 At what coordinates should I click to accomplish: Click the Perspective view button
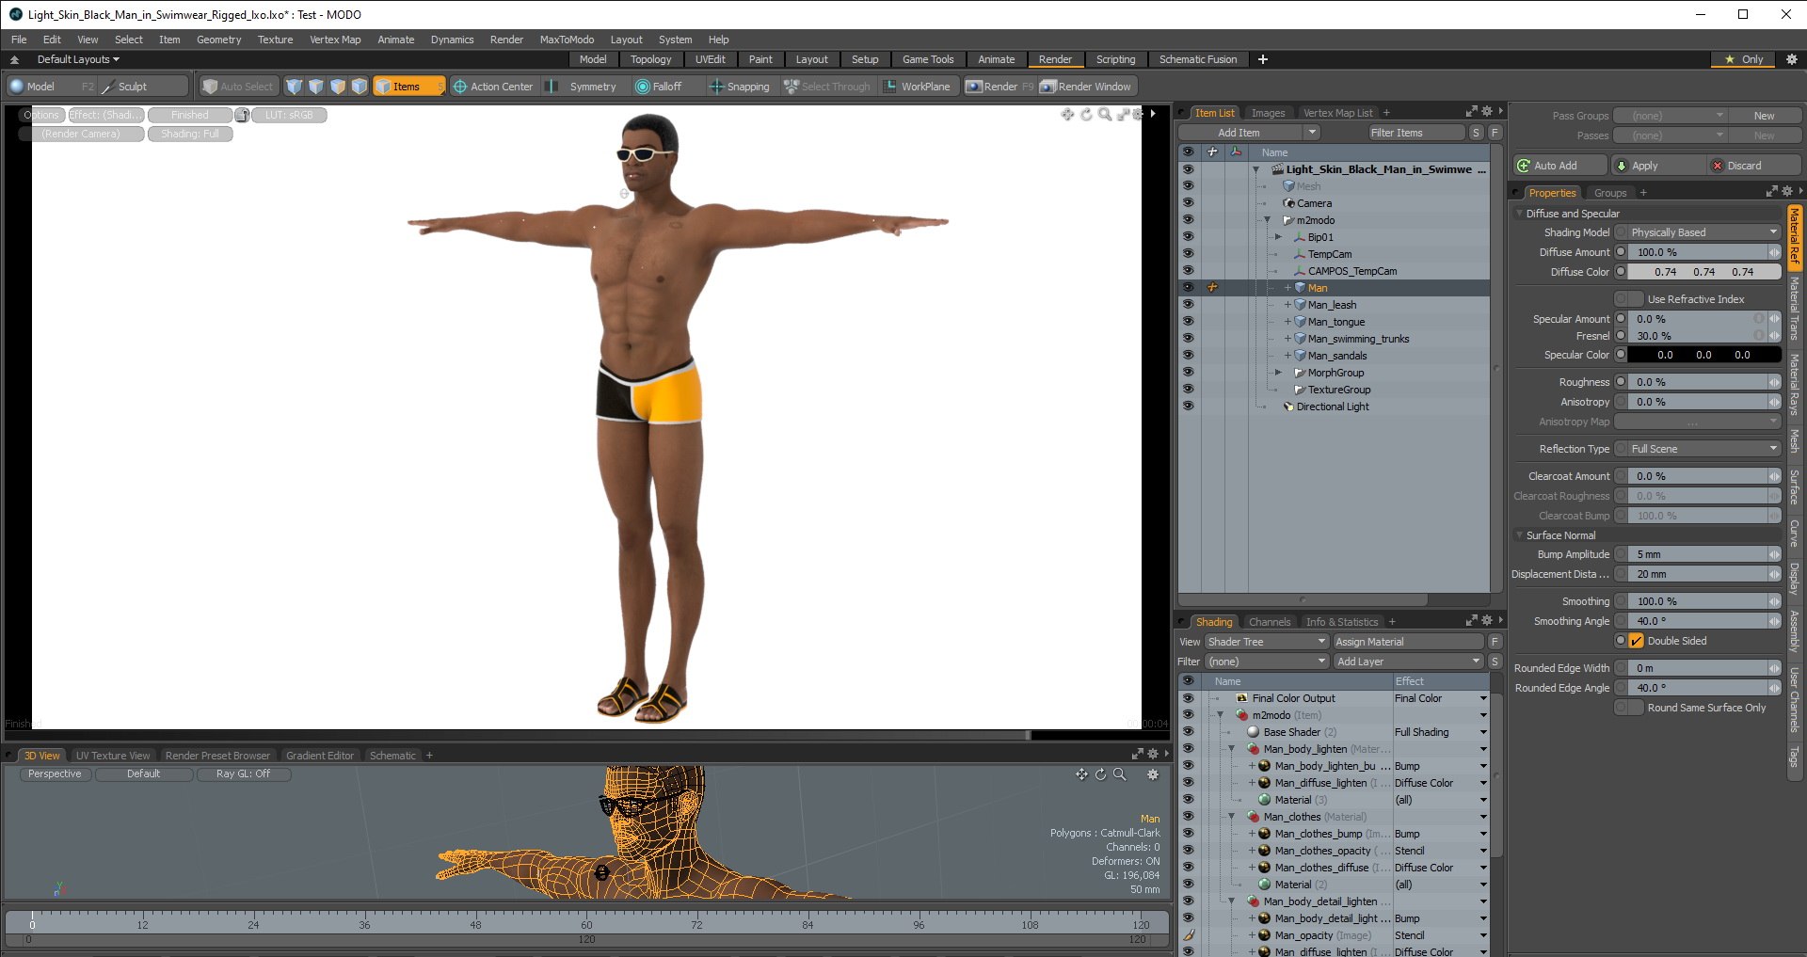pos(56,774)
